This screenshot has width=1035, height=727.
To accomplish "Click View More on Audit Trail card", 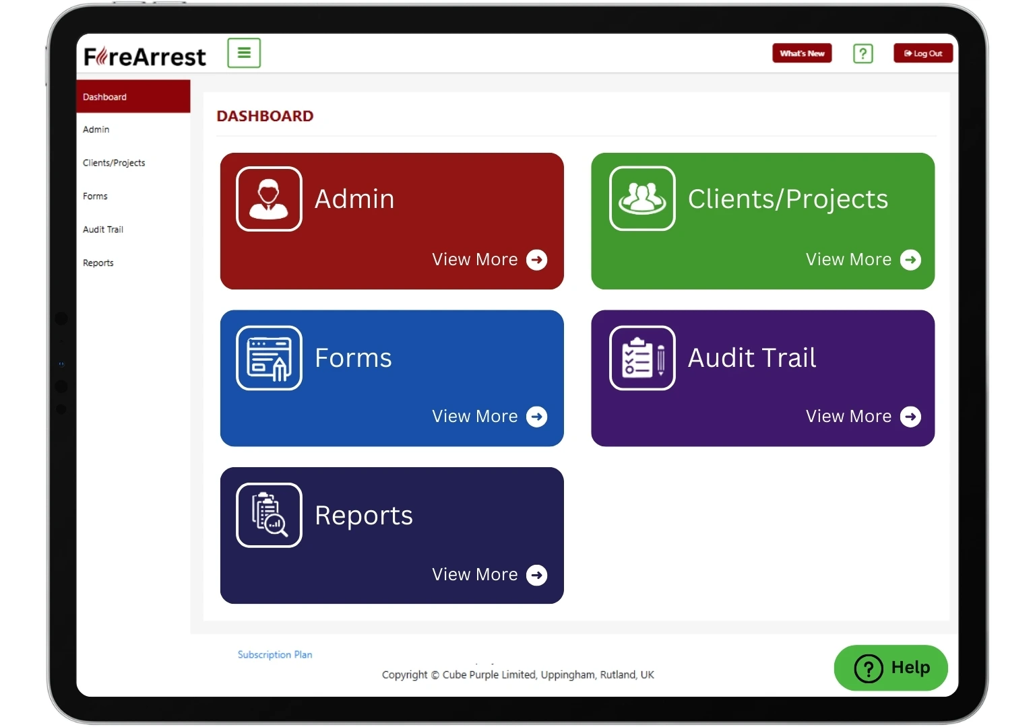I will click(848, 417).
